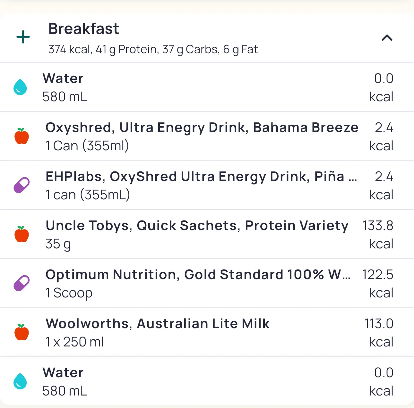
Task: Click the apple icon beside Woolworths Lite Milk
Action: coord(22,332)
